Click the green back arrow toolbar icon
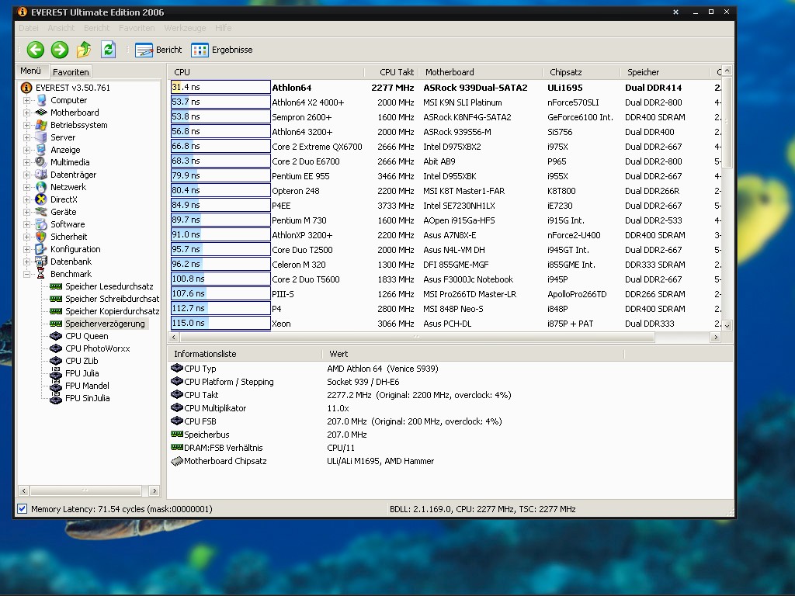The image size is (795, 596). [36, 50]
